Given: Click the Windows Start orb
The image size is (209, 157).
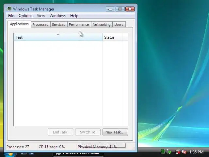Looking at the screenshot, I should tap(10, 155).
